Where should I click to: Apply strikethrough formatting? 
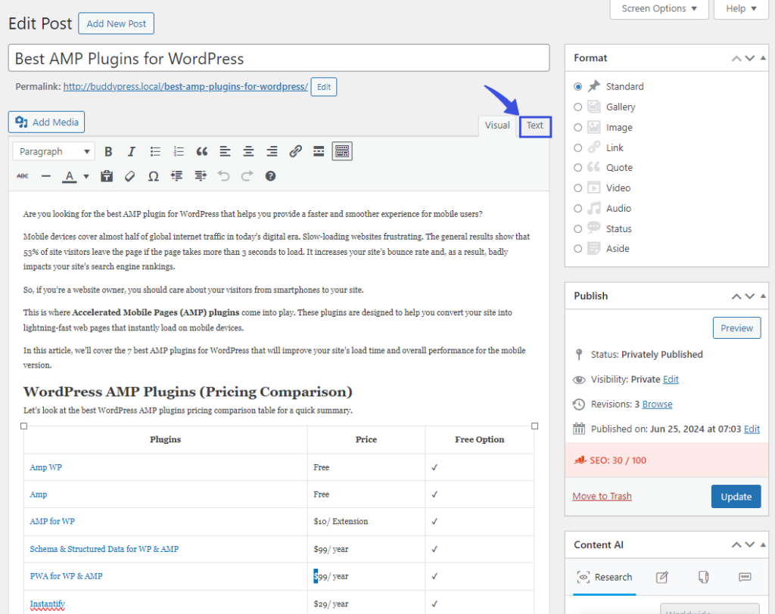pyautogui.click(x=23, y=176)
